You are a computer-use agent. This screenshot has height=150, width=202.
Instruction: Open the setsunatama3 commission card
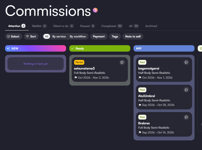[x=100, y=70]
